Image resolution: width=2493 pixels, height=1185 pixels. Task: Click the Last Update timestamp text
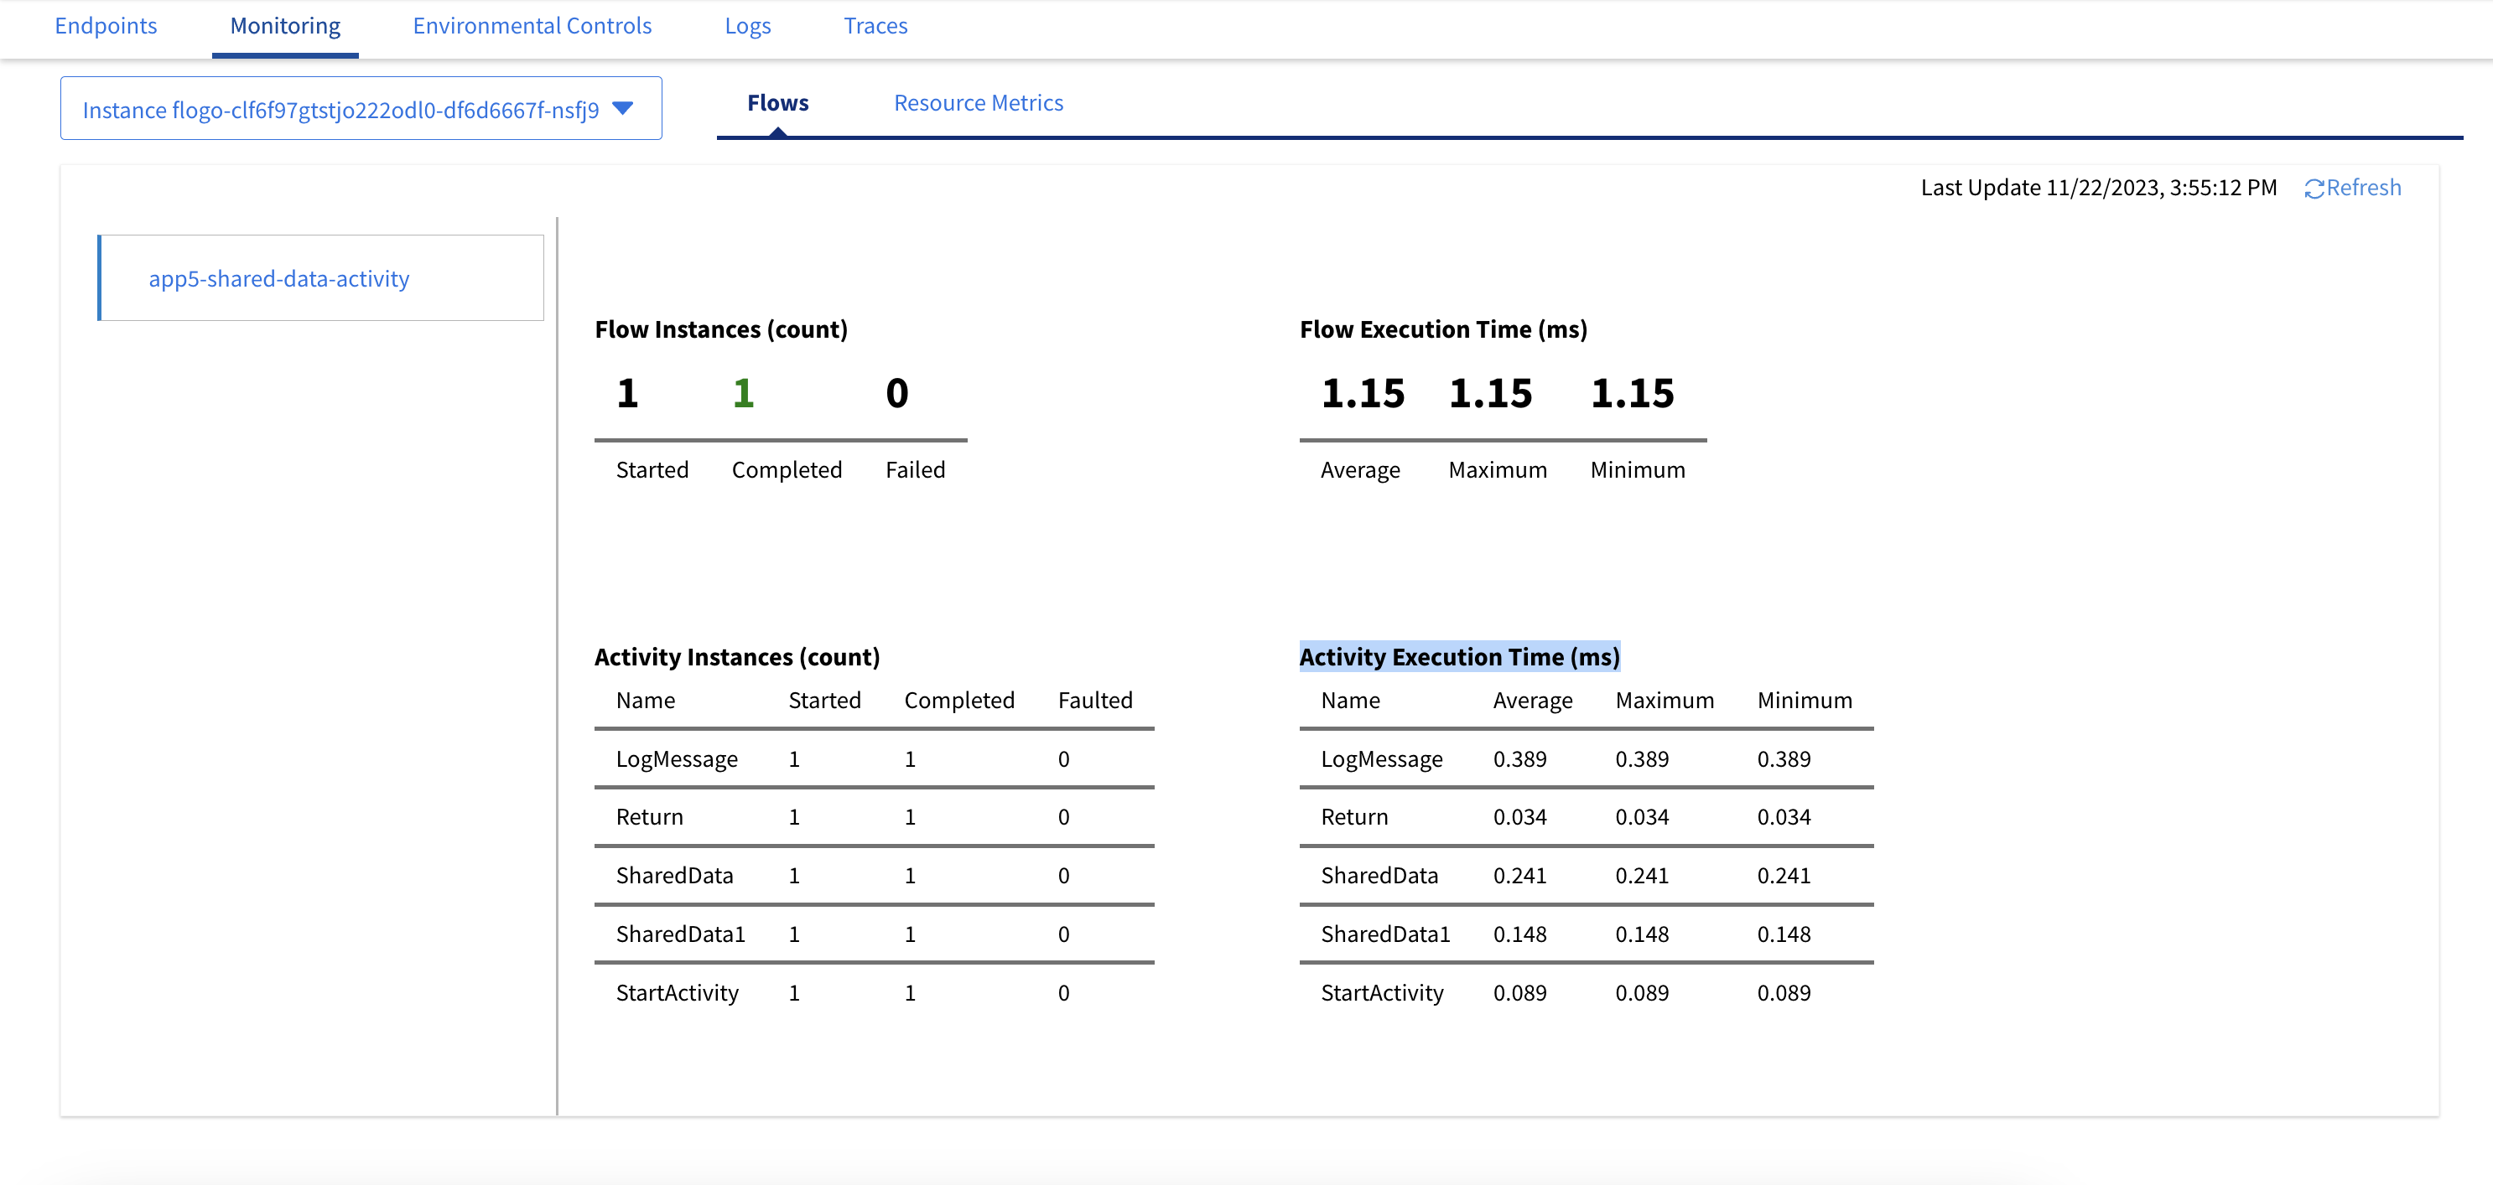pyautogui.click(x=2097, y=188)
